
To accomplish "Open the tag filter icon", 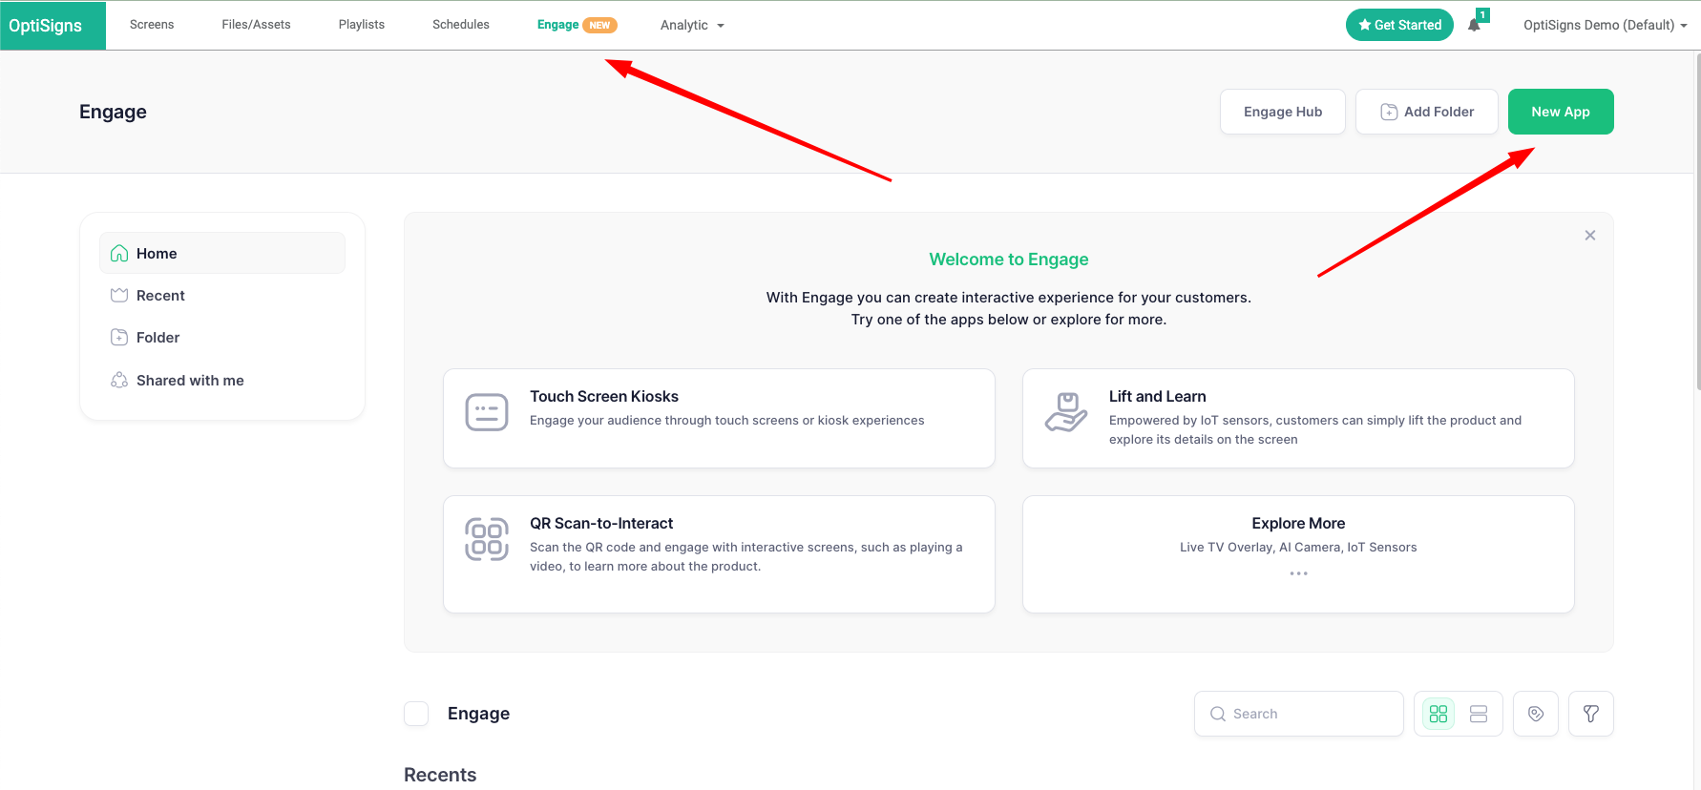I will [1535, 714].
